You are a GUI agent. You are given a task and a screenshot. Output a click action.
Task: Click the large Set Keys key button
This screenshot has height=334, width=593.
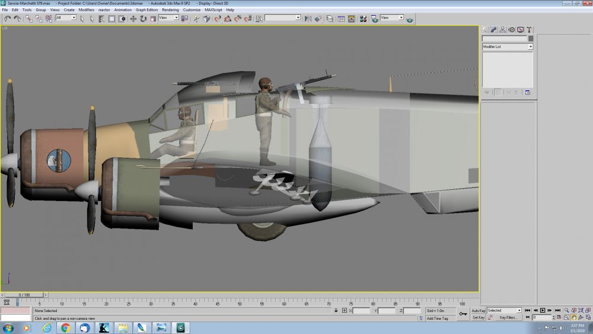click(463, 314)
